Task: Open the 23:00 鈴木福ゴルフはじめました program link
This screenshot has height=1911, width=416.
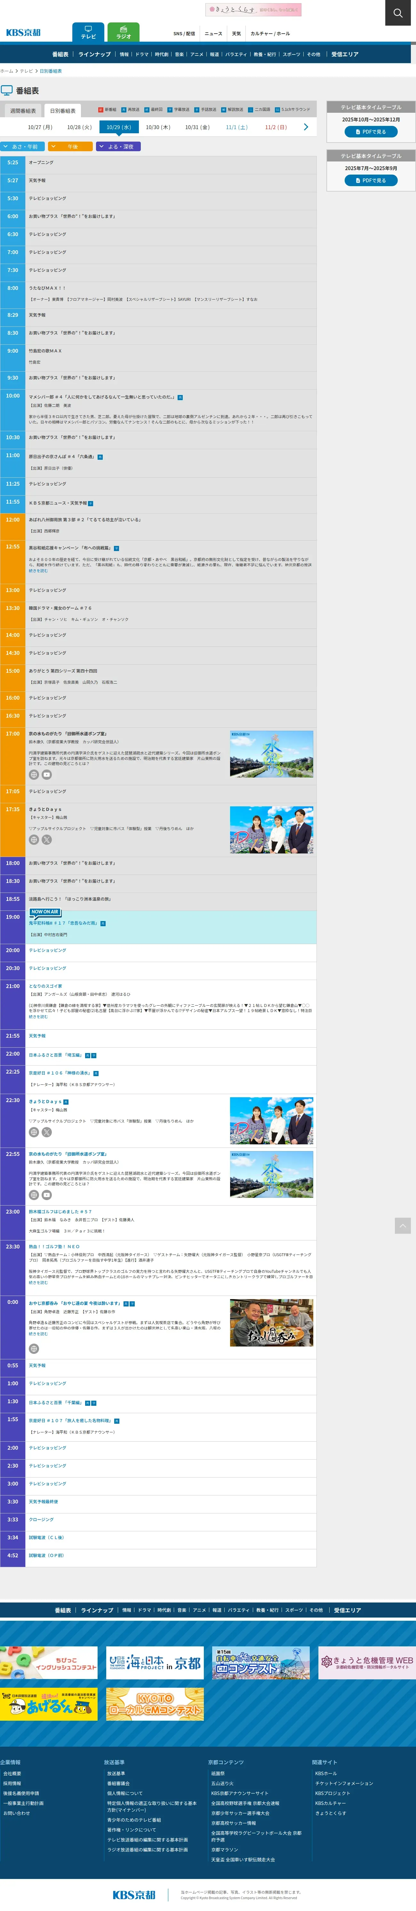Action: point(60,1211)
